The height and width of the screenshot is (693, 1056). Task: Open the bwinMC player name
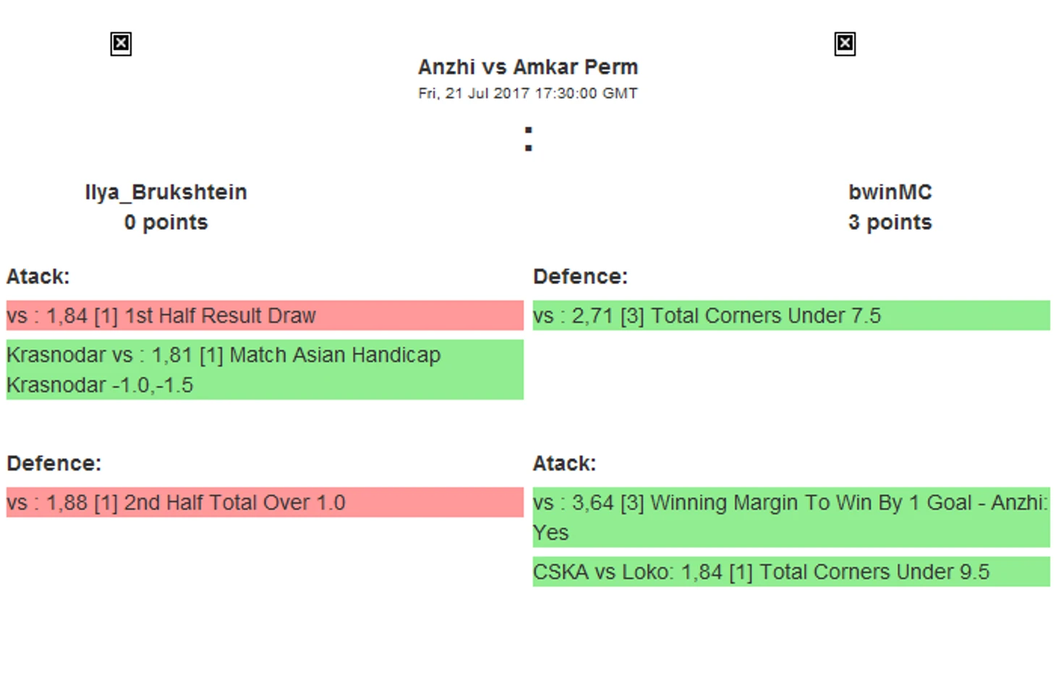tap(890, 192)
